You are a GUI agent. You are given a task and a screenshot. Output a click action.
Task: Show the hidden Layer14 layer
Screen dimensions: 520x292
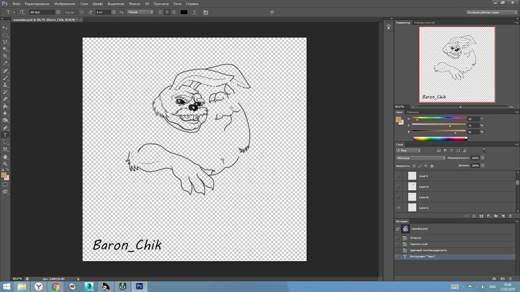(398, 186)
